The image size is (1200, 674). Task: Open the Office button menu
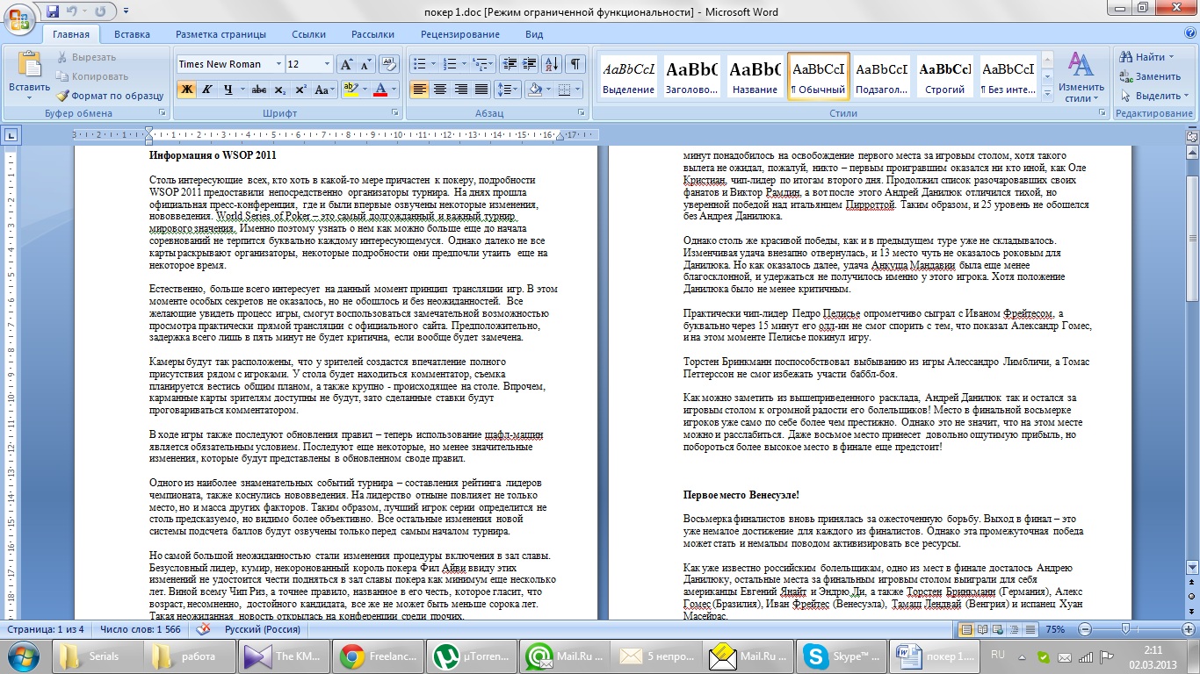(x=20, y=18)
